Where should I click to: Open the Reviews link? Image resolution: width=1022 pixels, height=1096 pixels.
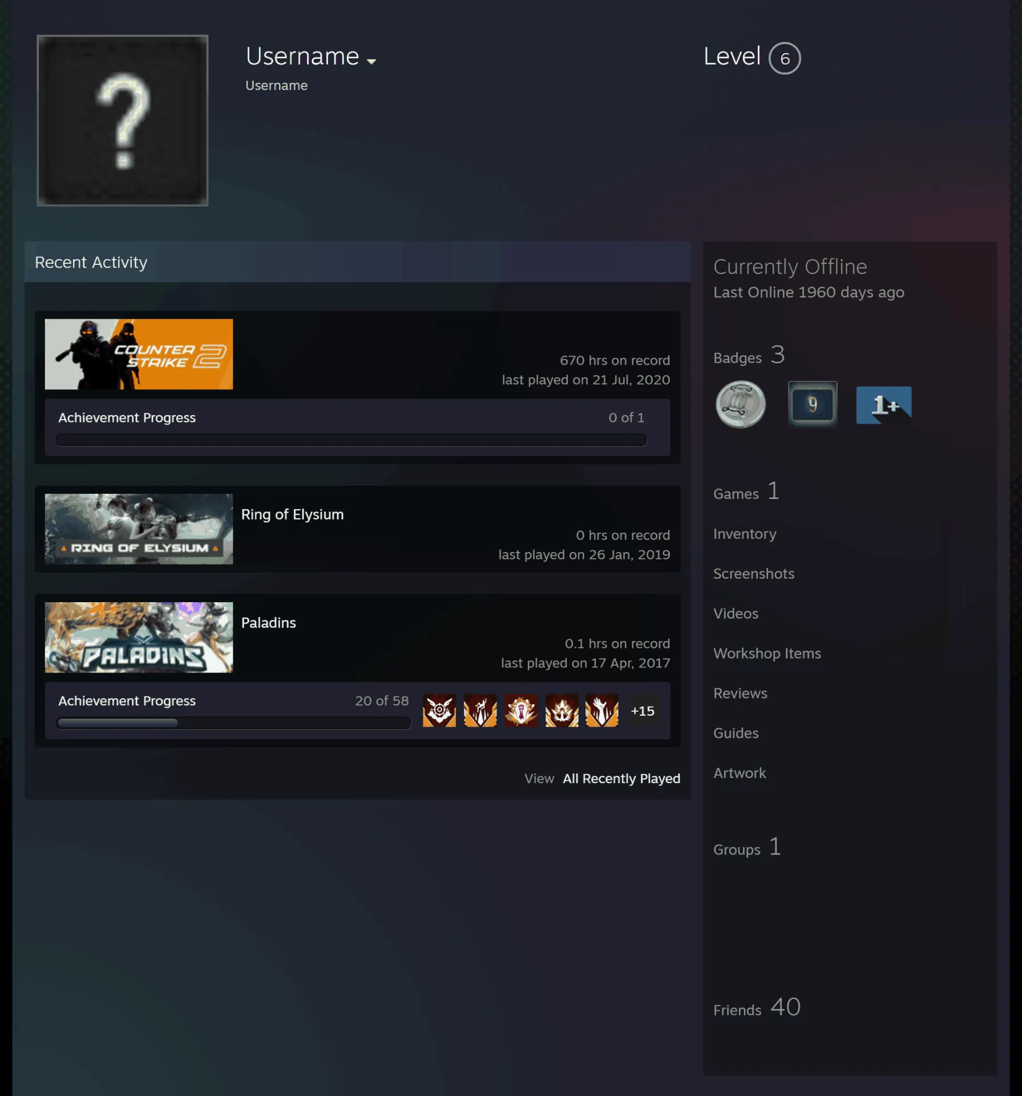(x=740, y=694)
